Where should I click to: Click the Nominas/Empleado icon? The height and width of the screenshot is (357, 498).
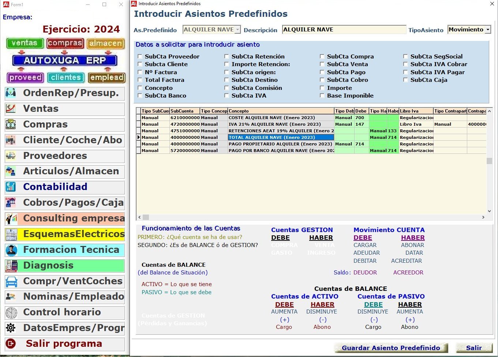pyautogui.click(x=11, y=297)
